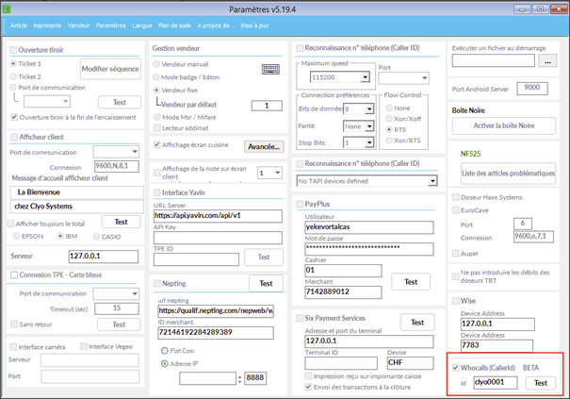Screen dimensions: 570x399
Task: Click the app icon in the title bar
Action: 7,9
